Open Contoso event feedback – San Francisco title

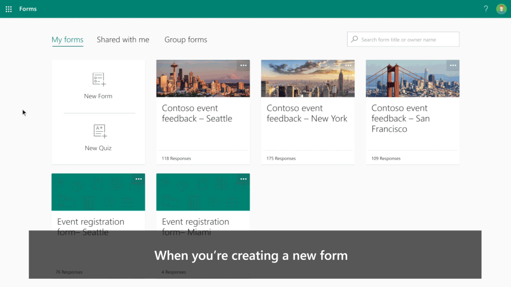[401, 118]
